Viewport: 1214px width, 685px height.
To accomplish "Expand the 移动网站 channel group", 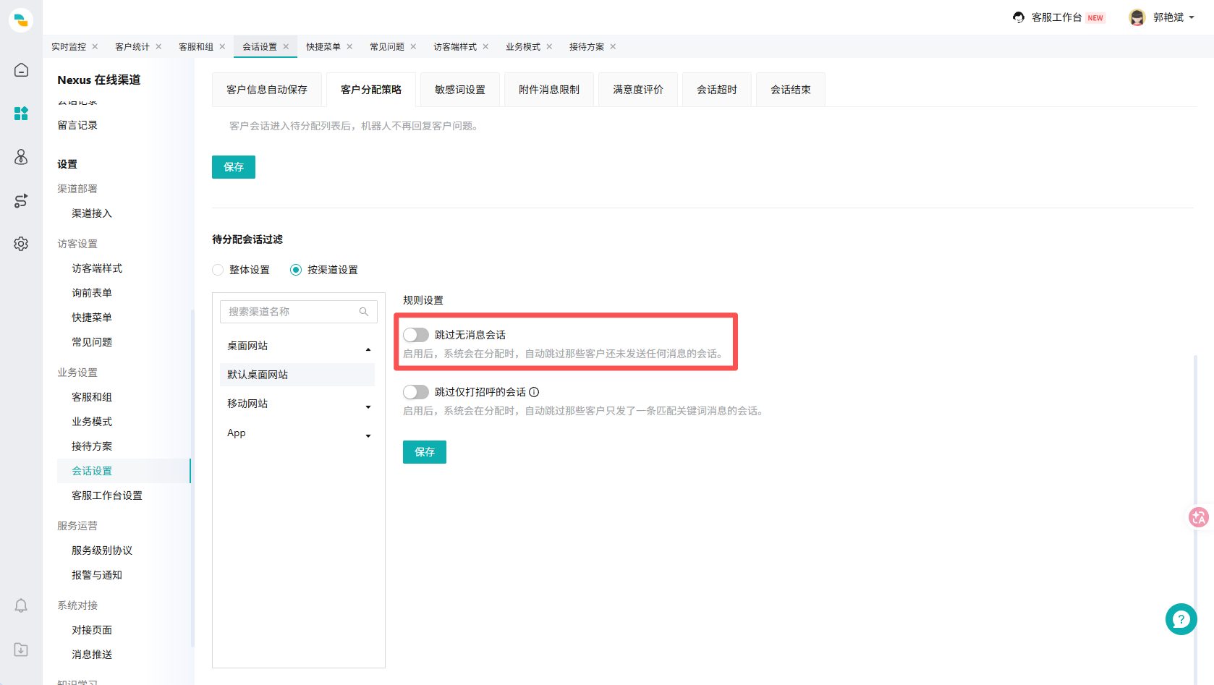I will tap(368, 407).
